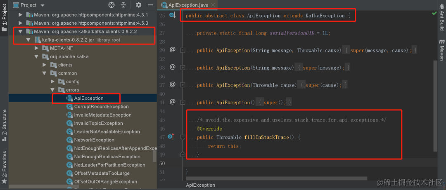The image size is (446, 190).
Task: Open the Ant Build tool window
Action: point(442,18)
